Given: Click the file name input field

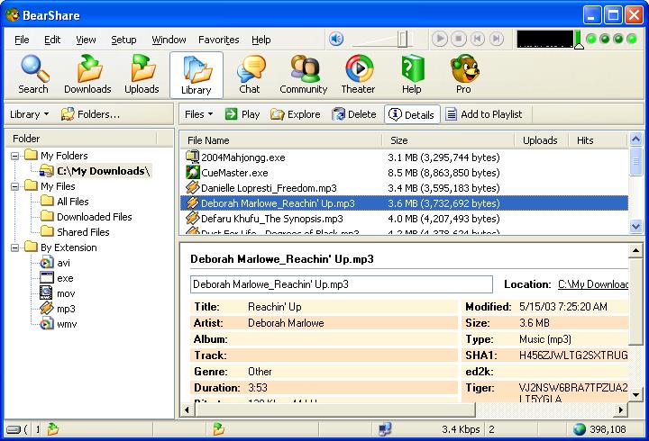Looking at the screenshot, I should pyautogui.click(x=342, y=284).
